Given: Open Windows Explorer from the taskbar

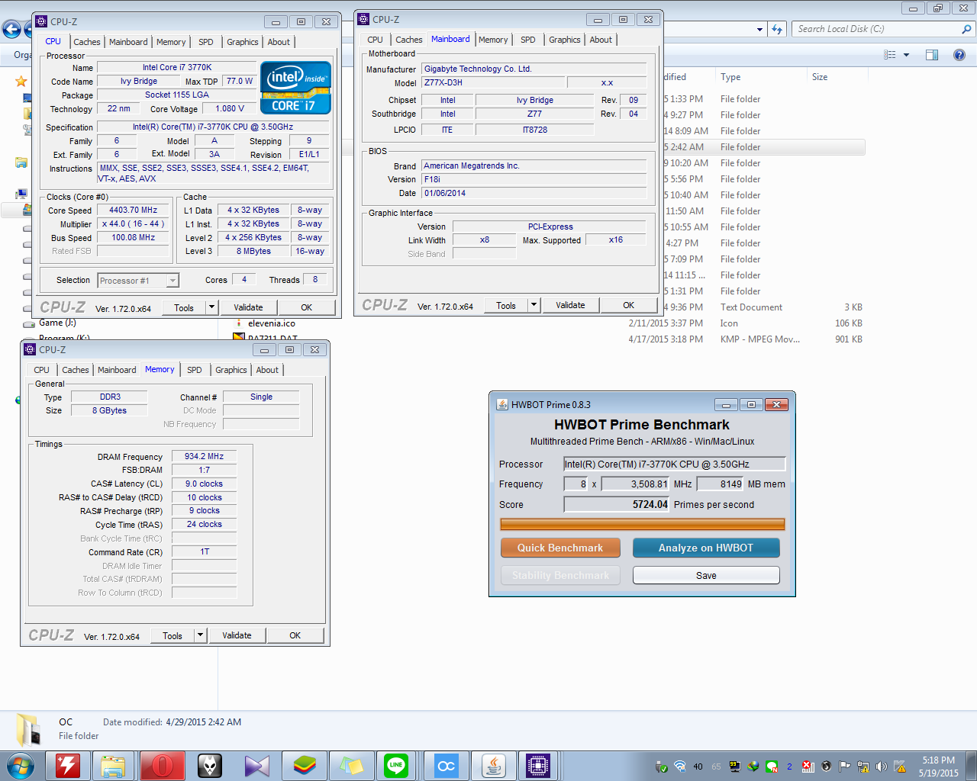Looking at the screenshot, I should pyautogui.click(x=113, y=765).
